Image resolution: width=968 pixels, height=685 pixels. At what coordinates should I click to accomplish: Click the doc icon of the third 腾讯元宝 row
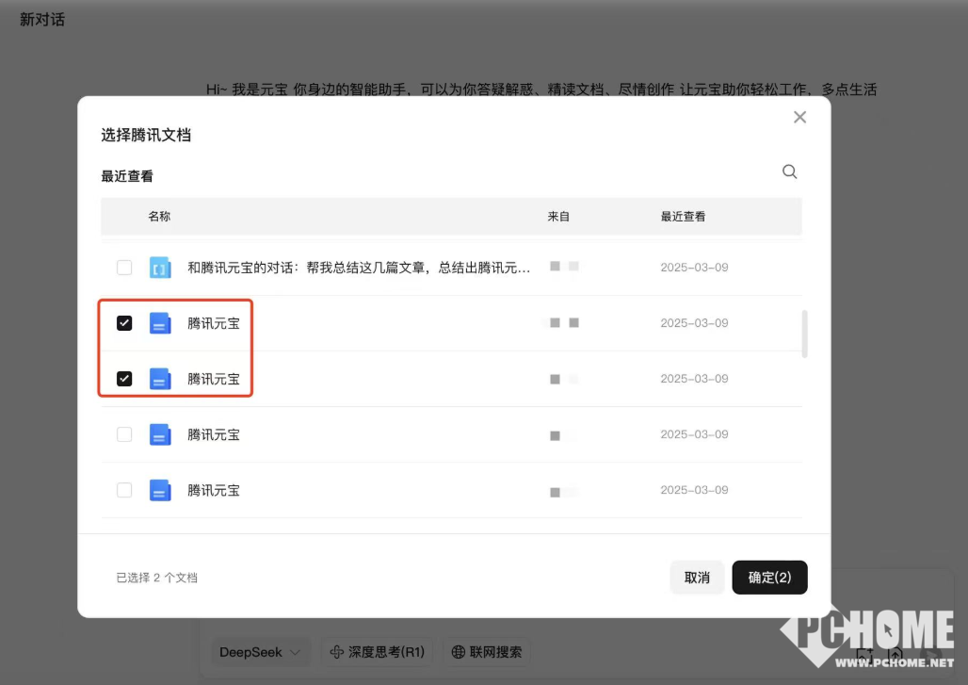pyautogui.click(x=160, y=434)
